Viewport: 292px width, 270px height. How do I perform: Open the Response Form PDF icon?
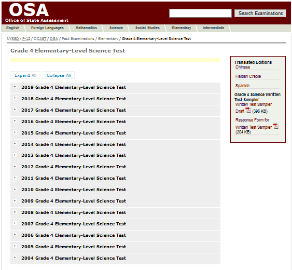click(275, 126)
